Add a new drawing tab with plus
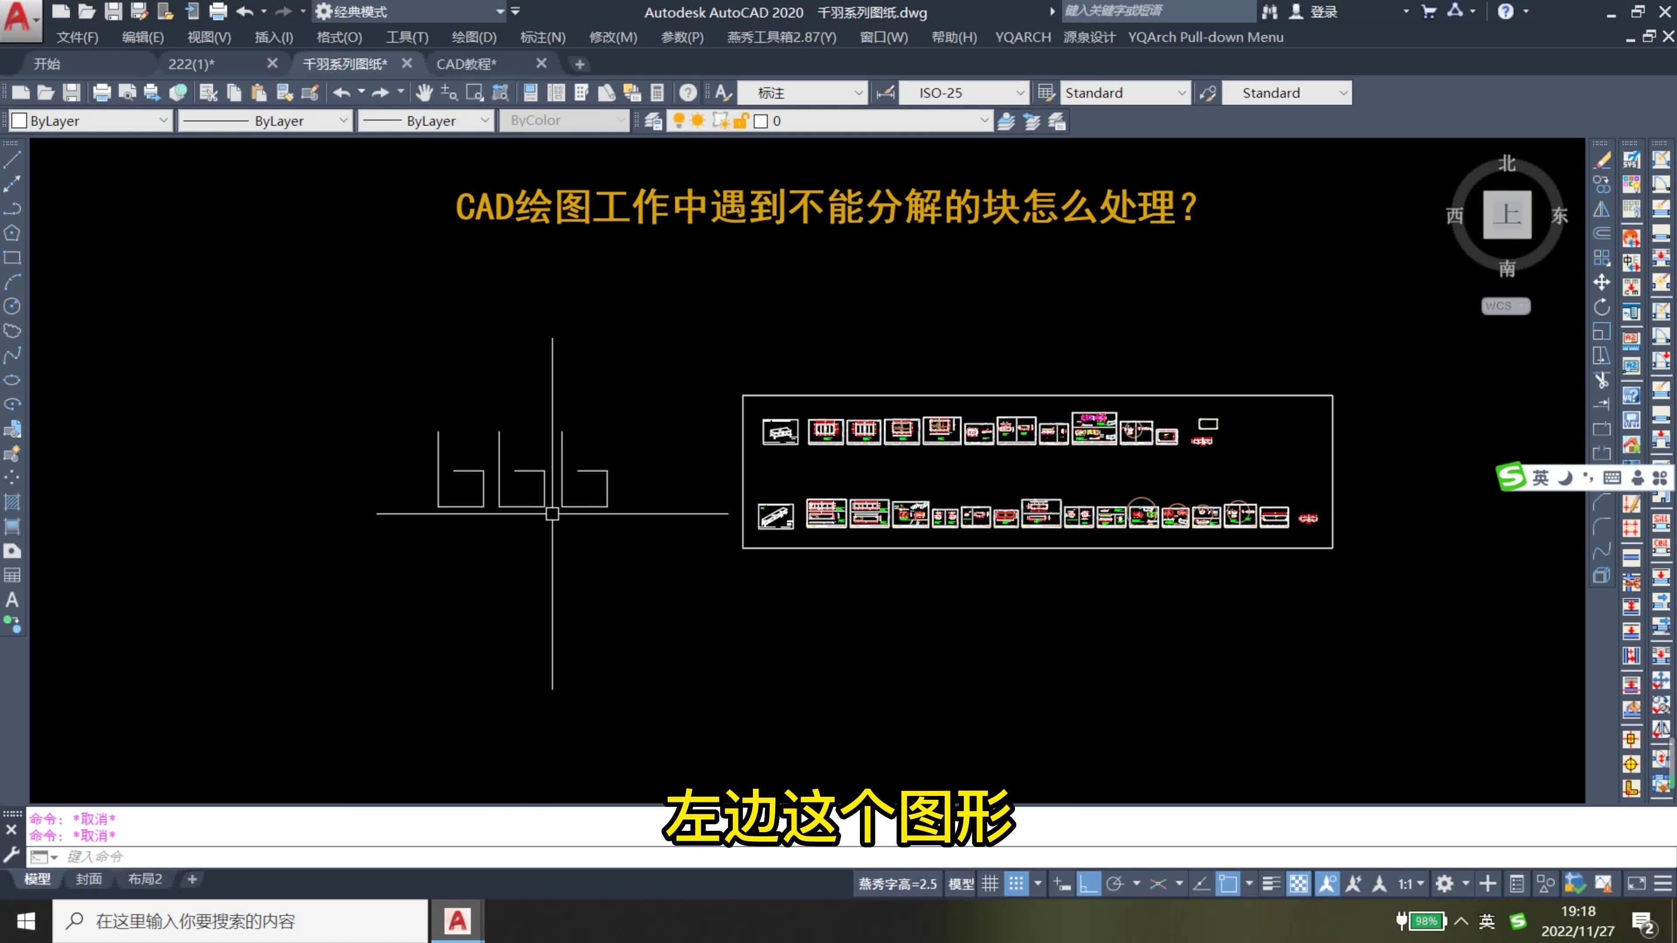 point(580,64)
